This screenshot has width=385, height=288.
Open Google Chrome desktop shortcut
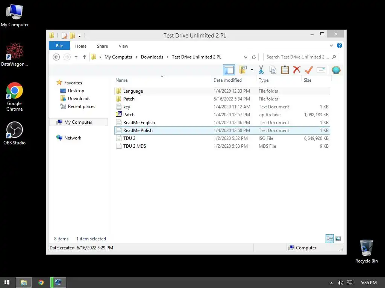15,97
